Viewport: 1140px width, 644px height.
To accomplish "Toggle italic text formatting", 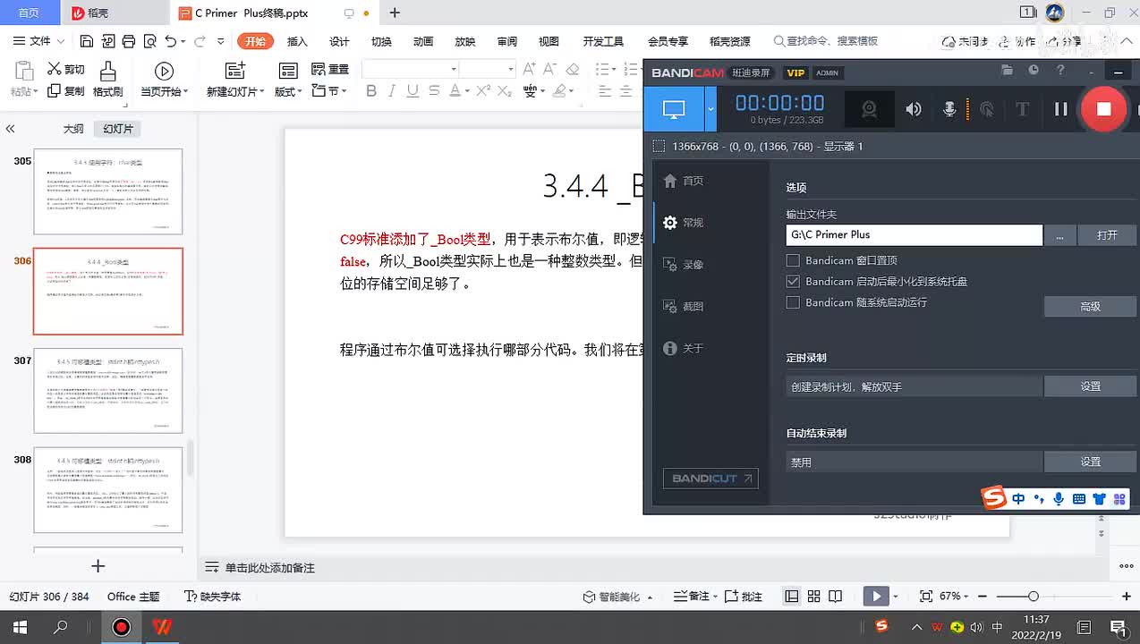I will coord(392,90).
